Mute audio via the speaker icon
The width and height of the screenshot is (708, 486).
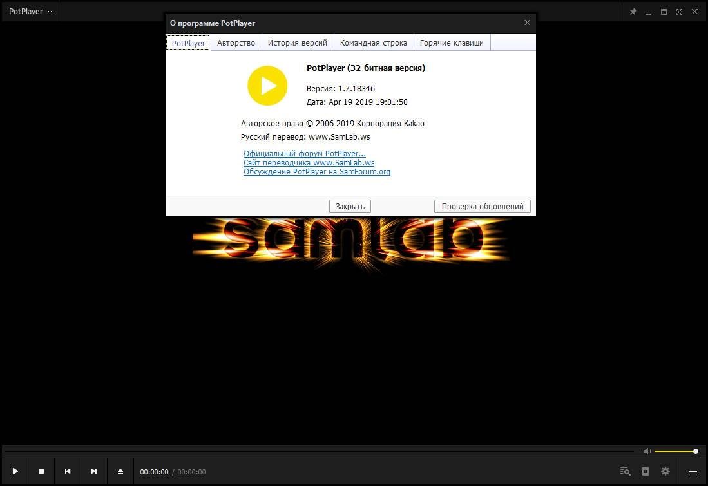pyautogui.click(x=647, y=451)
